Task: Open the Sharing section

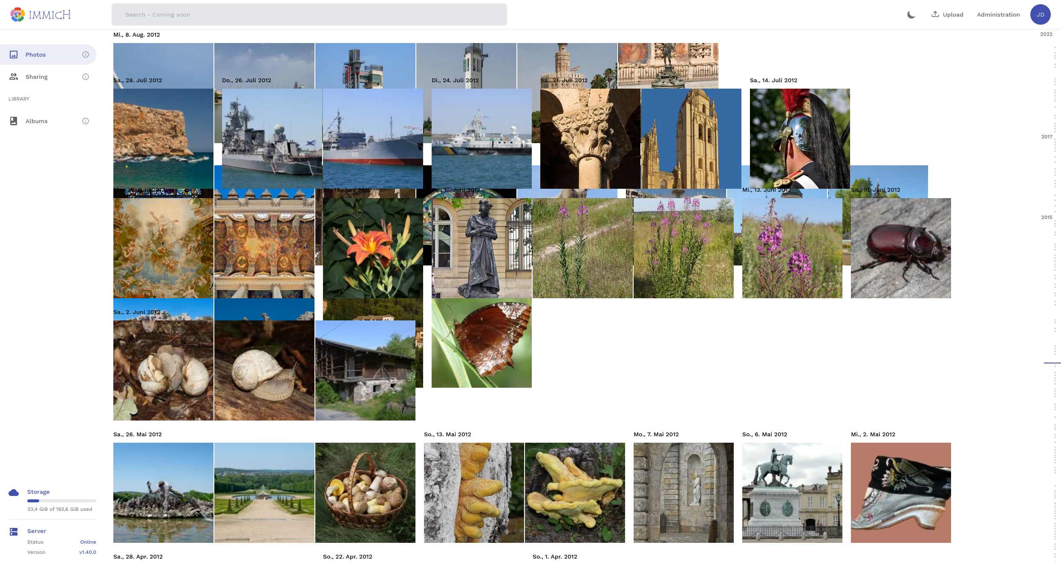Action: click(36, 77)
